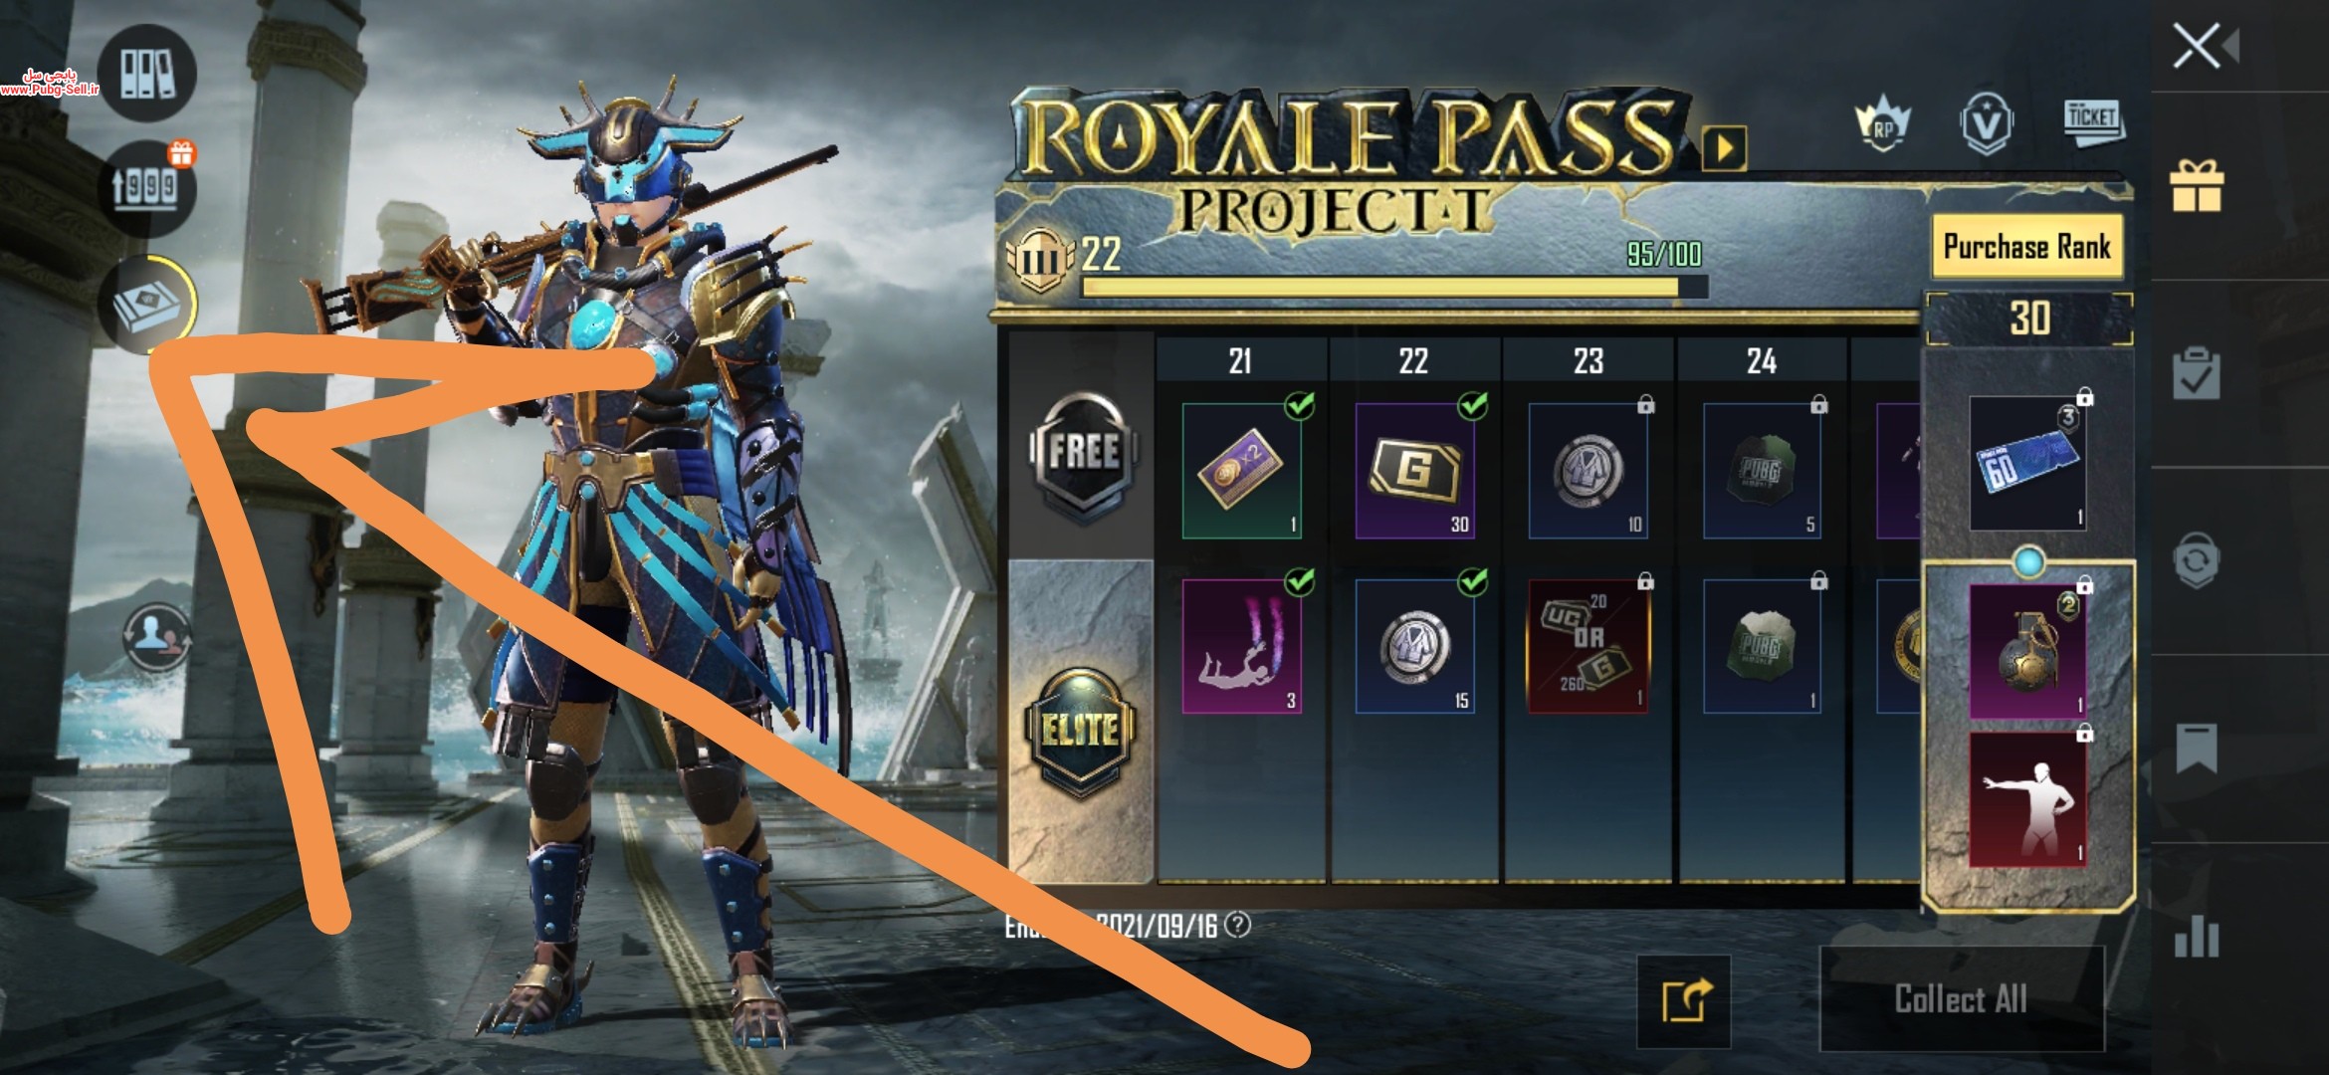This screenshot has height=1075, width=2329.
Task: Open the 999 rank-up gift icon
Action: click(x=147, y=186)
